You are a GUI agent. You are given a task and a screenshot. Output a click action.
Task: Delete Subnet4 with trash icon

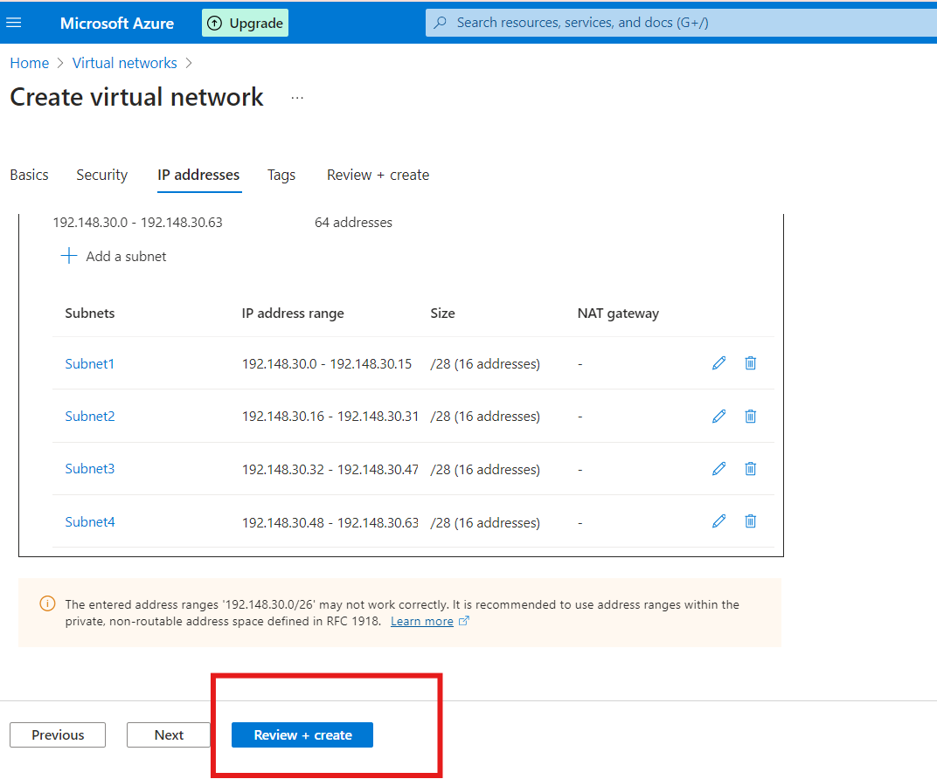click(751, 521)
